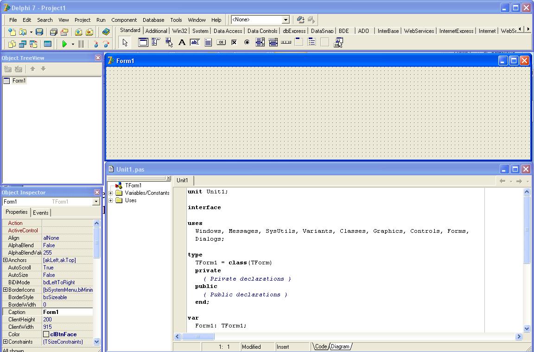Pick the Edit component from palette

pos(195,43)
